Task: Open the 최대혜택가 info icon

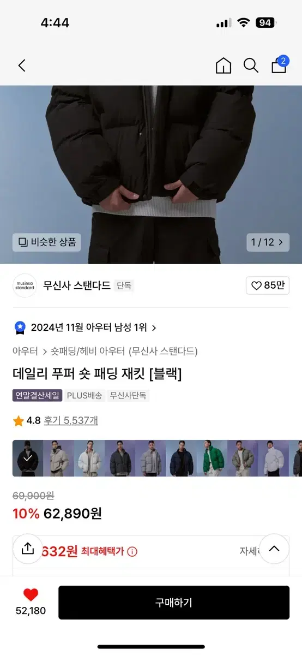Action: pos(132,551)
